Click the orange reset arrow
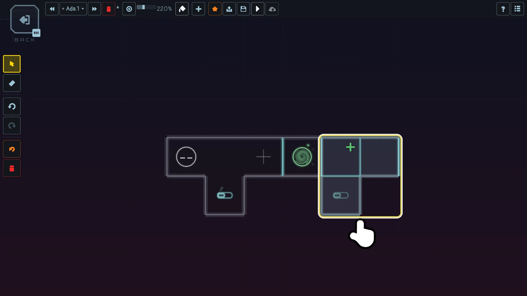This screenshot has width=527, height=296. 12,149
